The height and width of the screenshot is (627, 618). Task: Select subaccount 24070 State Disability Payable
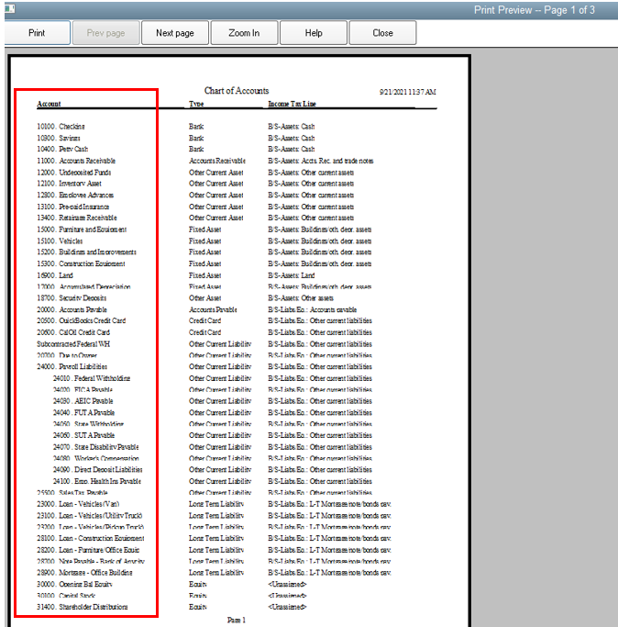(x=96, y=447)
